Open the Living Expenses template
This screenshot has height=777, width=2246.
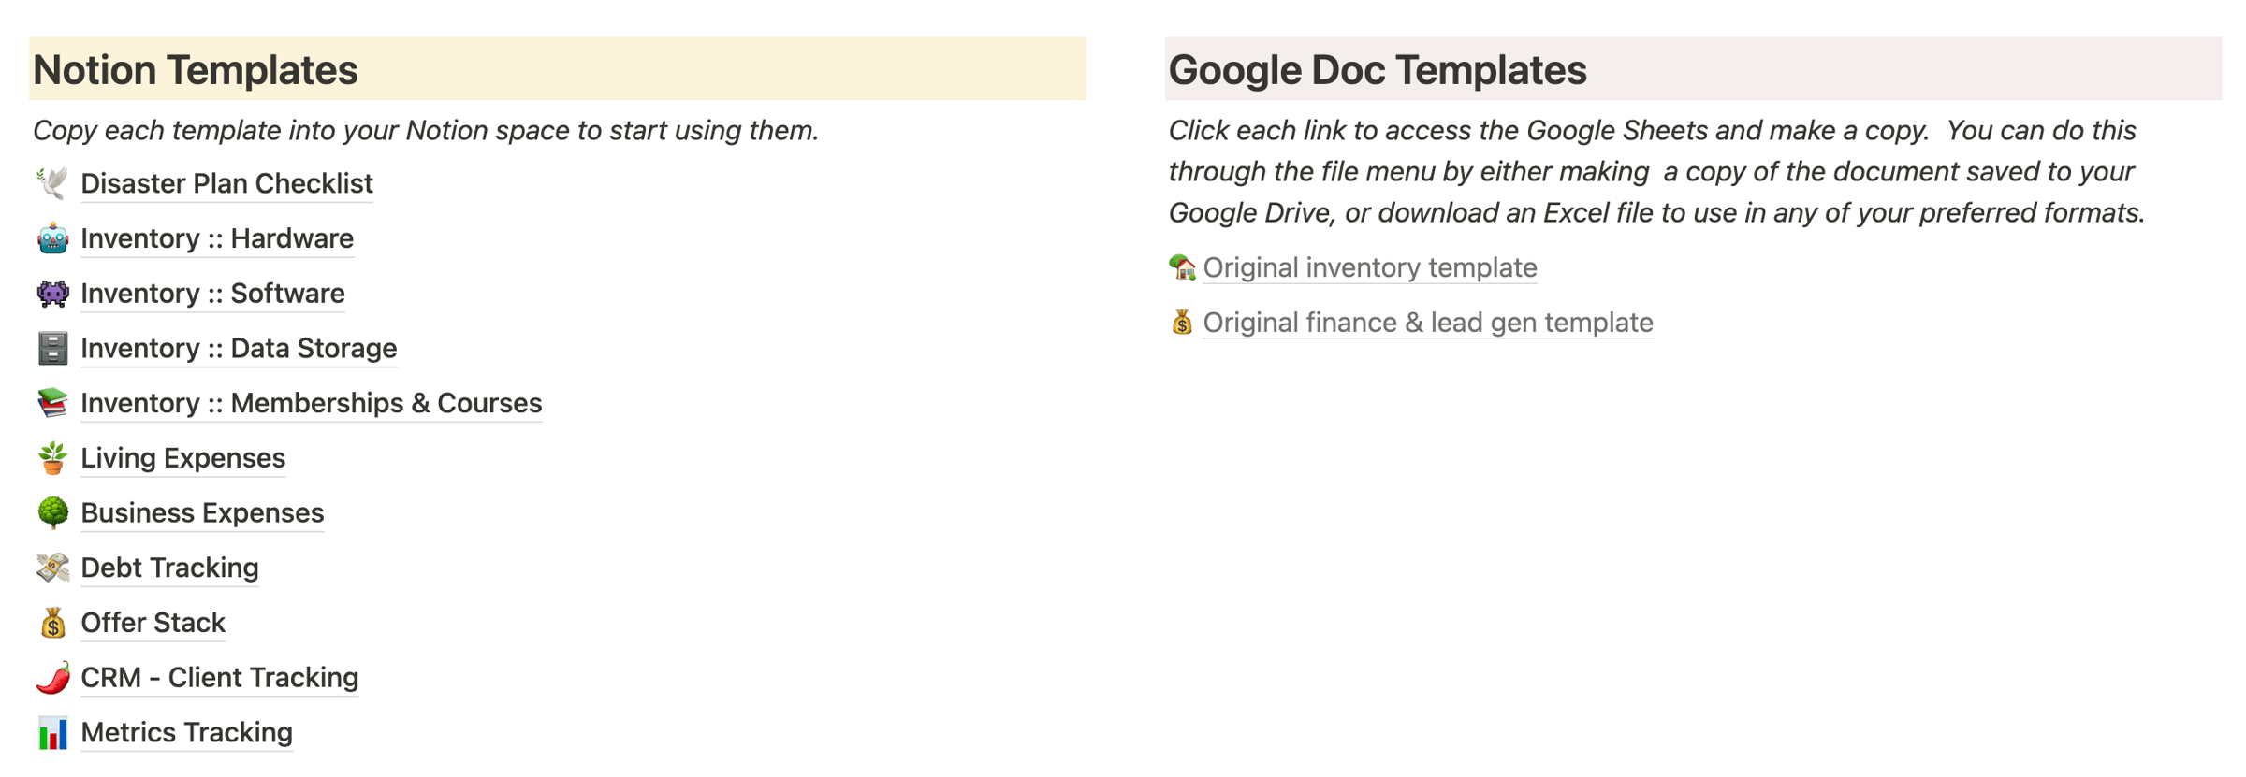coord(182,458)
